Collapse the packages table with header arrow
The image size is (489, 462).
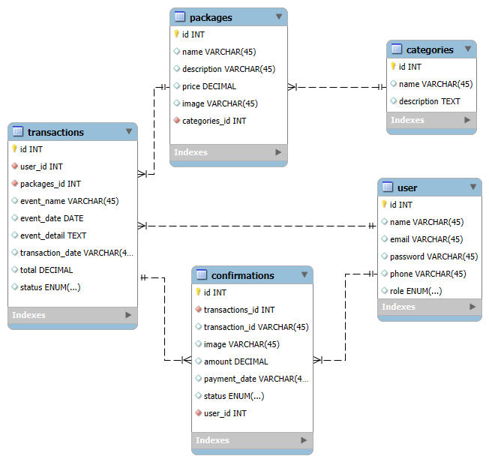[279, 16]
